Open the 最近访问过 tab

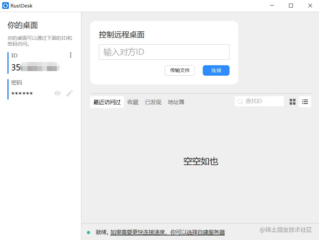[x=107, y=102]
